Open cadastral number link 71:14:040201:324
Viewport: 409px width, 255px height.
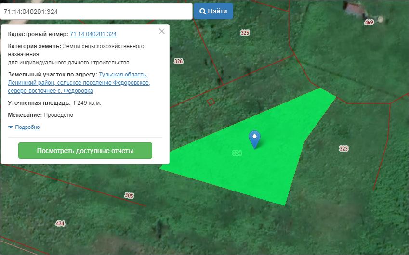(x=93, y=34)
